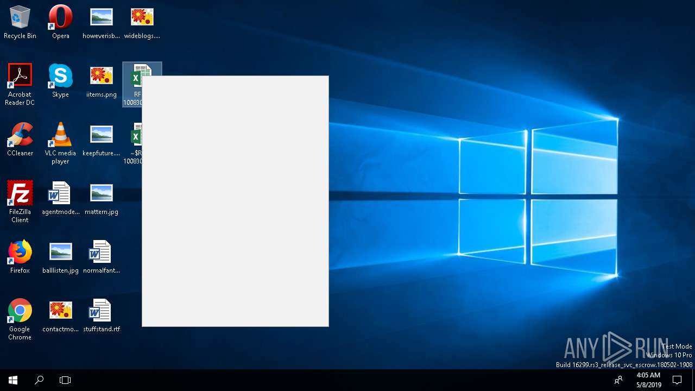Screen dimensions: 695x391
Task: Click the taskbar clock showing 4:05 AM
Action: pyautogui.click(x=648, y=380)
